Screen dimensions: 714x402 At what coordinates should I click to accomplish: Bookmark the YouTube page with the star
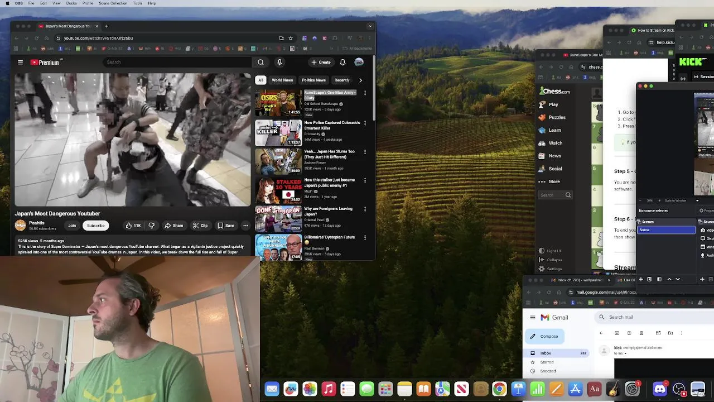[x=291, y=38]
